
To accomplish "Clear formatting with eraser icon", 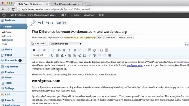I will pos(79,55).
